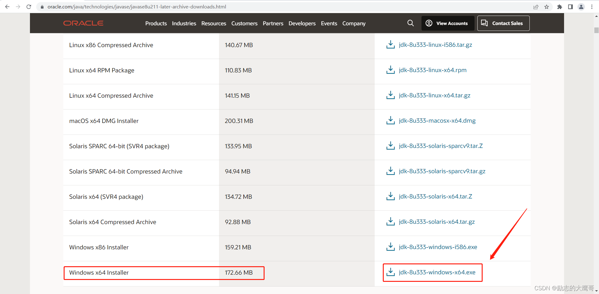Image resolution: width=599 pixels, height=294 pixels.
Task: Click download icon for linux-x64.rpm
Action: pyautogui.click(x=391, y=70)
